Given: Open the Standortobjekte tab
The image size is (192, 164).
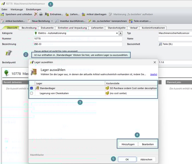Looking at the screenshot, I should [x=117, y=28].
